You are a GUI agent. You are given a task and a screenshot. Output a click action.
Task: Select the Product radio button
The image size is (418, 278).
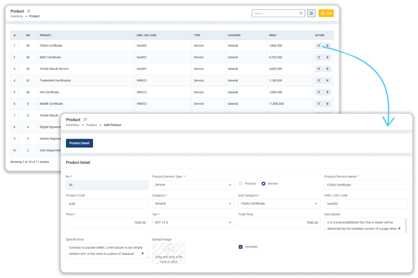pos(241,184)
